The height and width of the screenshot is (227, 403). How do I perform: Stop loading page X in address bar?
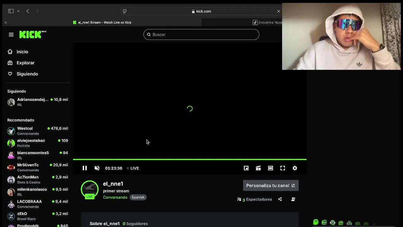(x=278, y=11)
